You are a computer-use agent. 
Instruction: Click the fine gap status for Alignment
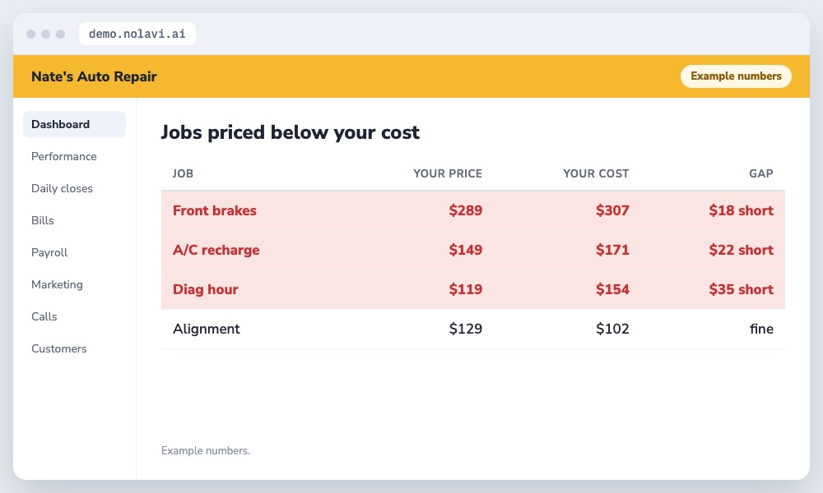pos(761,329)
